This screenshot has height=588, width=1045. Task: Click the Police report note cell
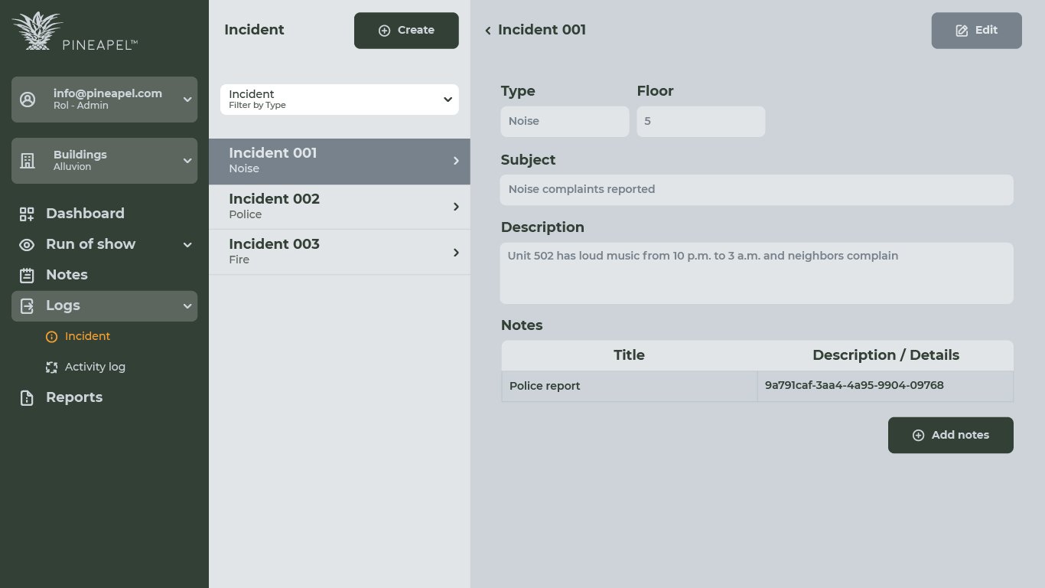point(630,387)
